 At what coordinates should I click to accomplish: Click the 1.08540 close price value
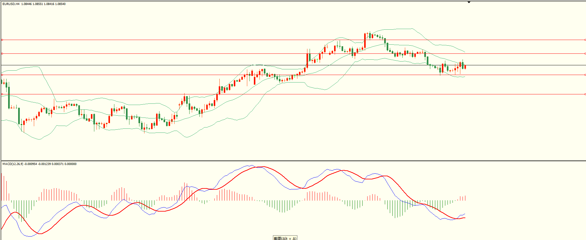(60, 4)
